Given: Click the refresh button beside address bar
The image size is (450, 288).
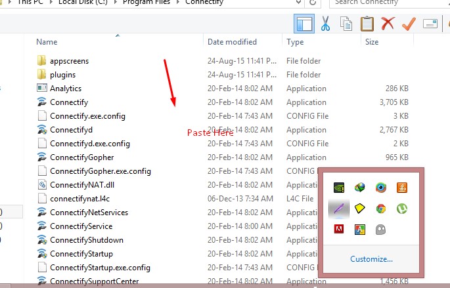Looking at the screenshot, I should point(313,3).
